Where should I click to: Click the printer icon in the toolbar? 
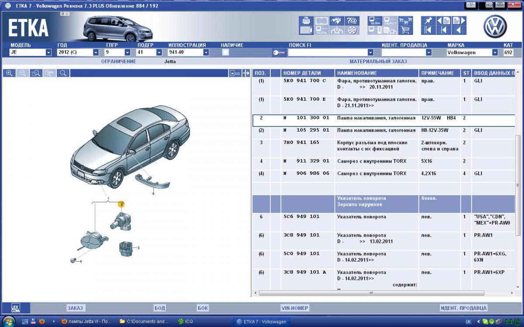coord(307,21)
